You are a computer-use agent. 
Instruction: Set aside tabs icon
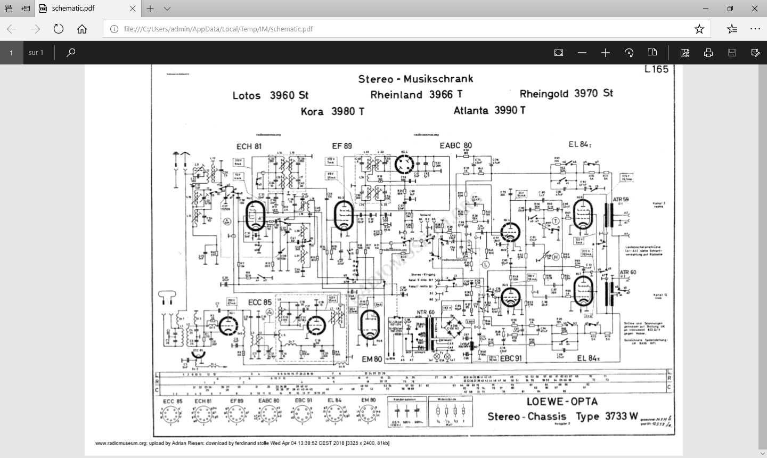(26, 9)
